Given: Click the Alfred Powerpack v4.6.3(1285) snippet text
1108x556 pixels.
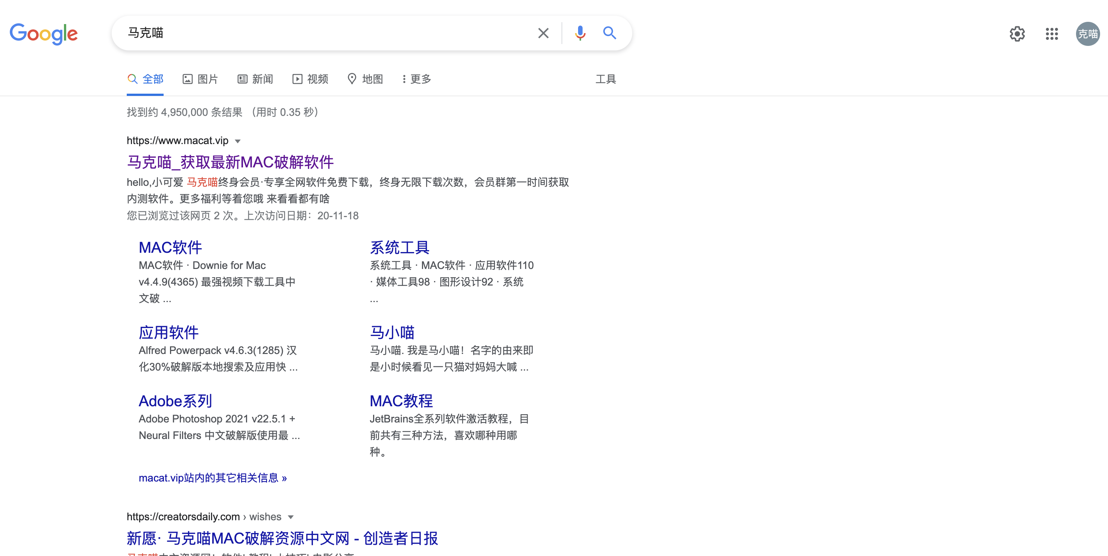Looking at the screenshot, I should 211,350.
